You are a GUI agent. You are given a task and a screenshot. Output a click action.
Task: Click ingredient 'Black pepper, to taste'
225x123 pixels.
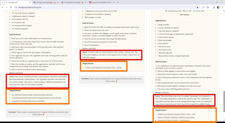(x=93, y=17)
